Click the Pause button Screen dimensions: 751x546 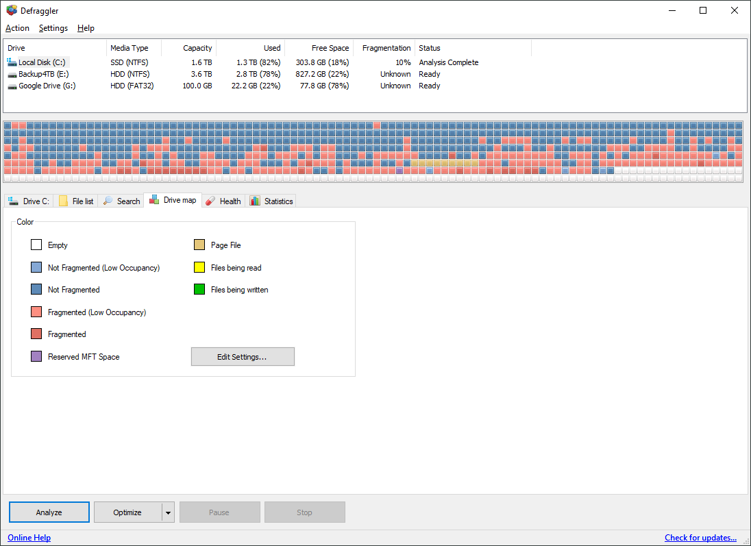click(219, 512)
